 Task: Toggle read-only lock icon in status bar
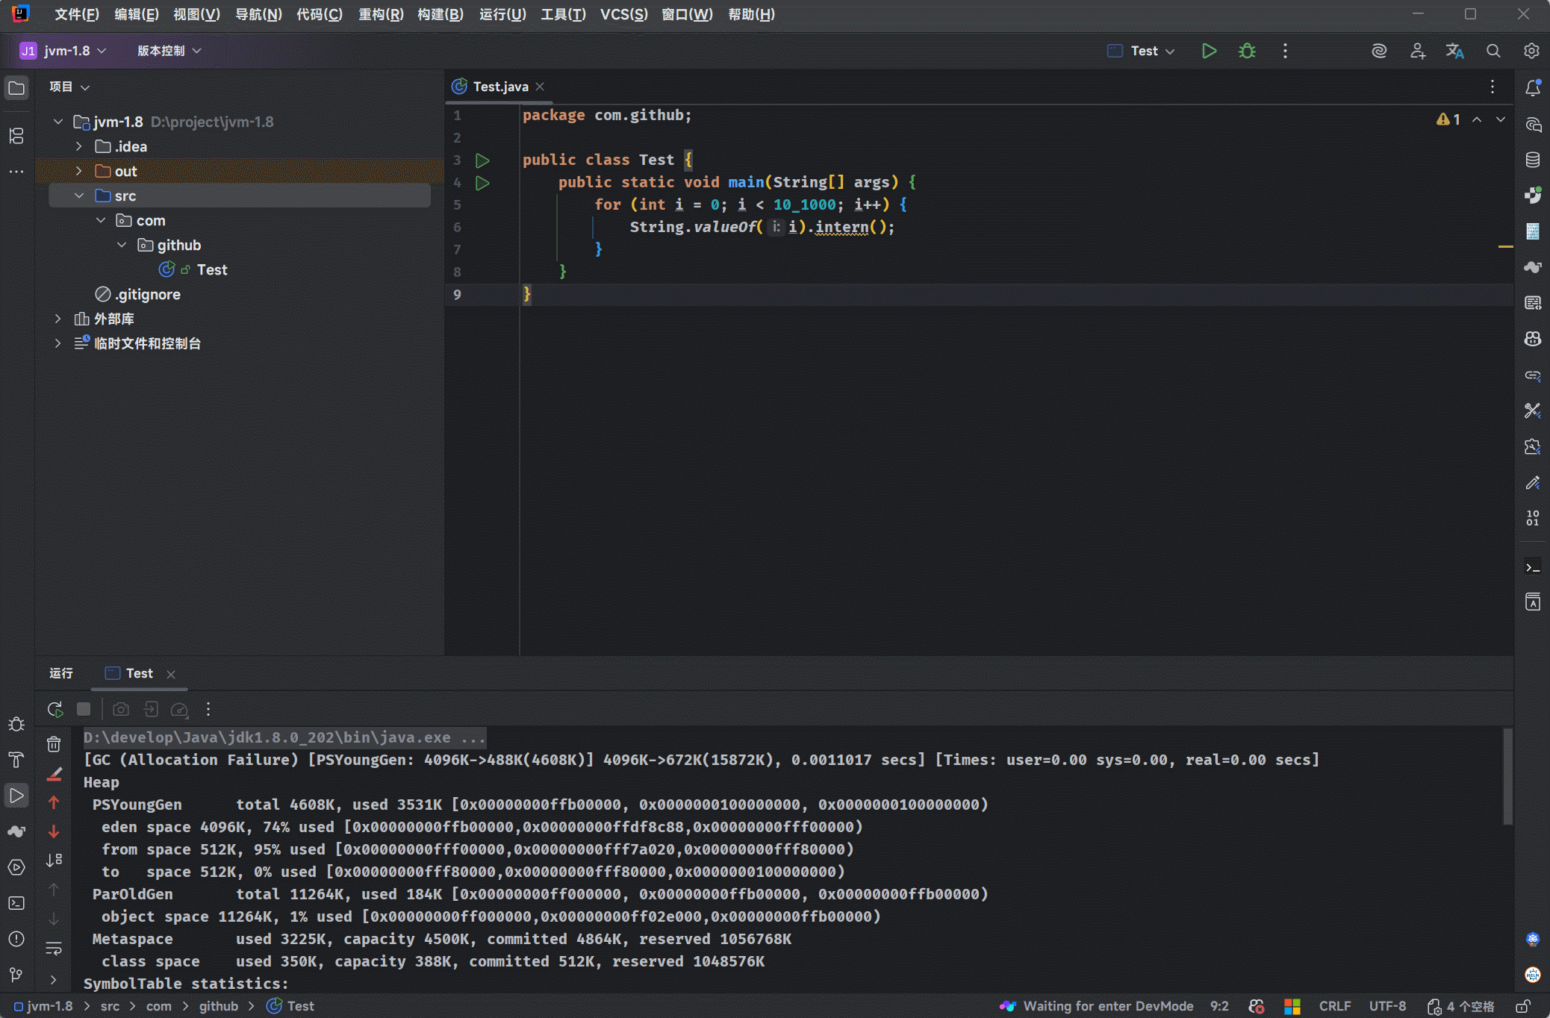[x=1523, y=1006]
